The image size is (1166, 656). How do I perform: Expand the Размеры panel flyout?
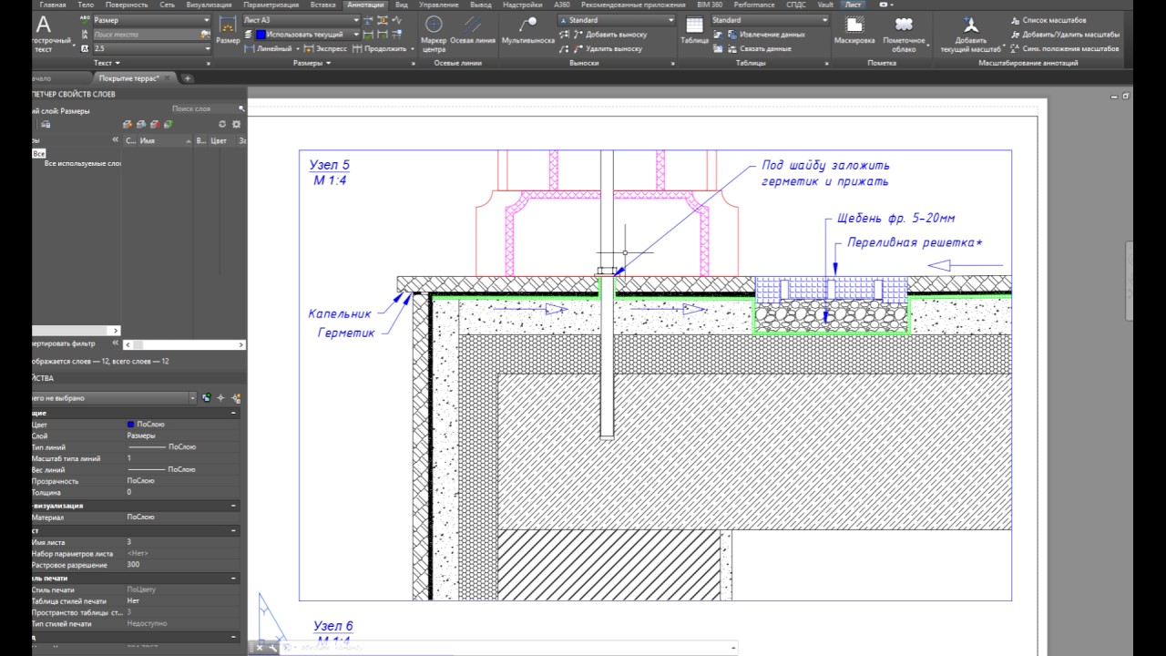tap(312, 63)
